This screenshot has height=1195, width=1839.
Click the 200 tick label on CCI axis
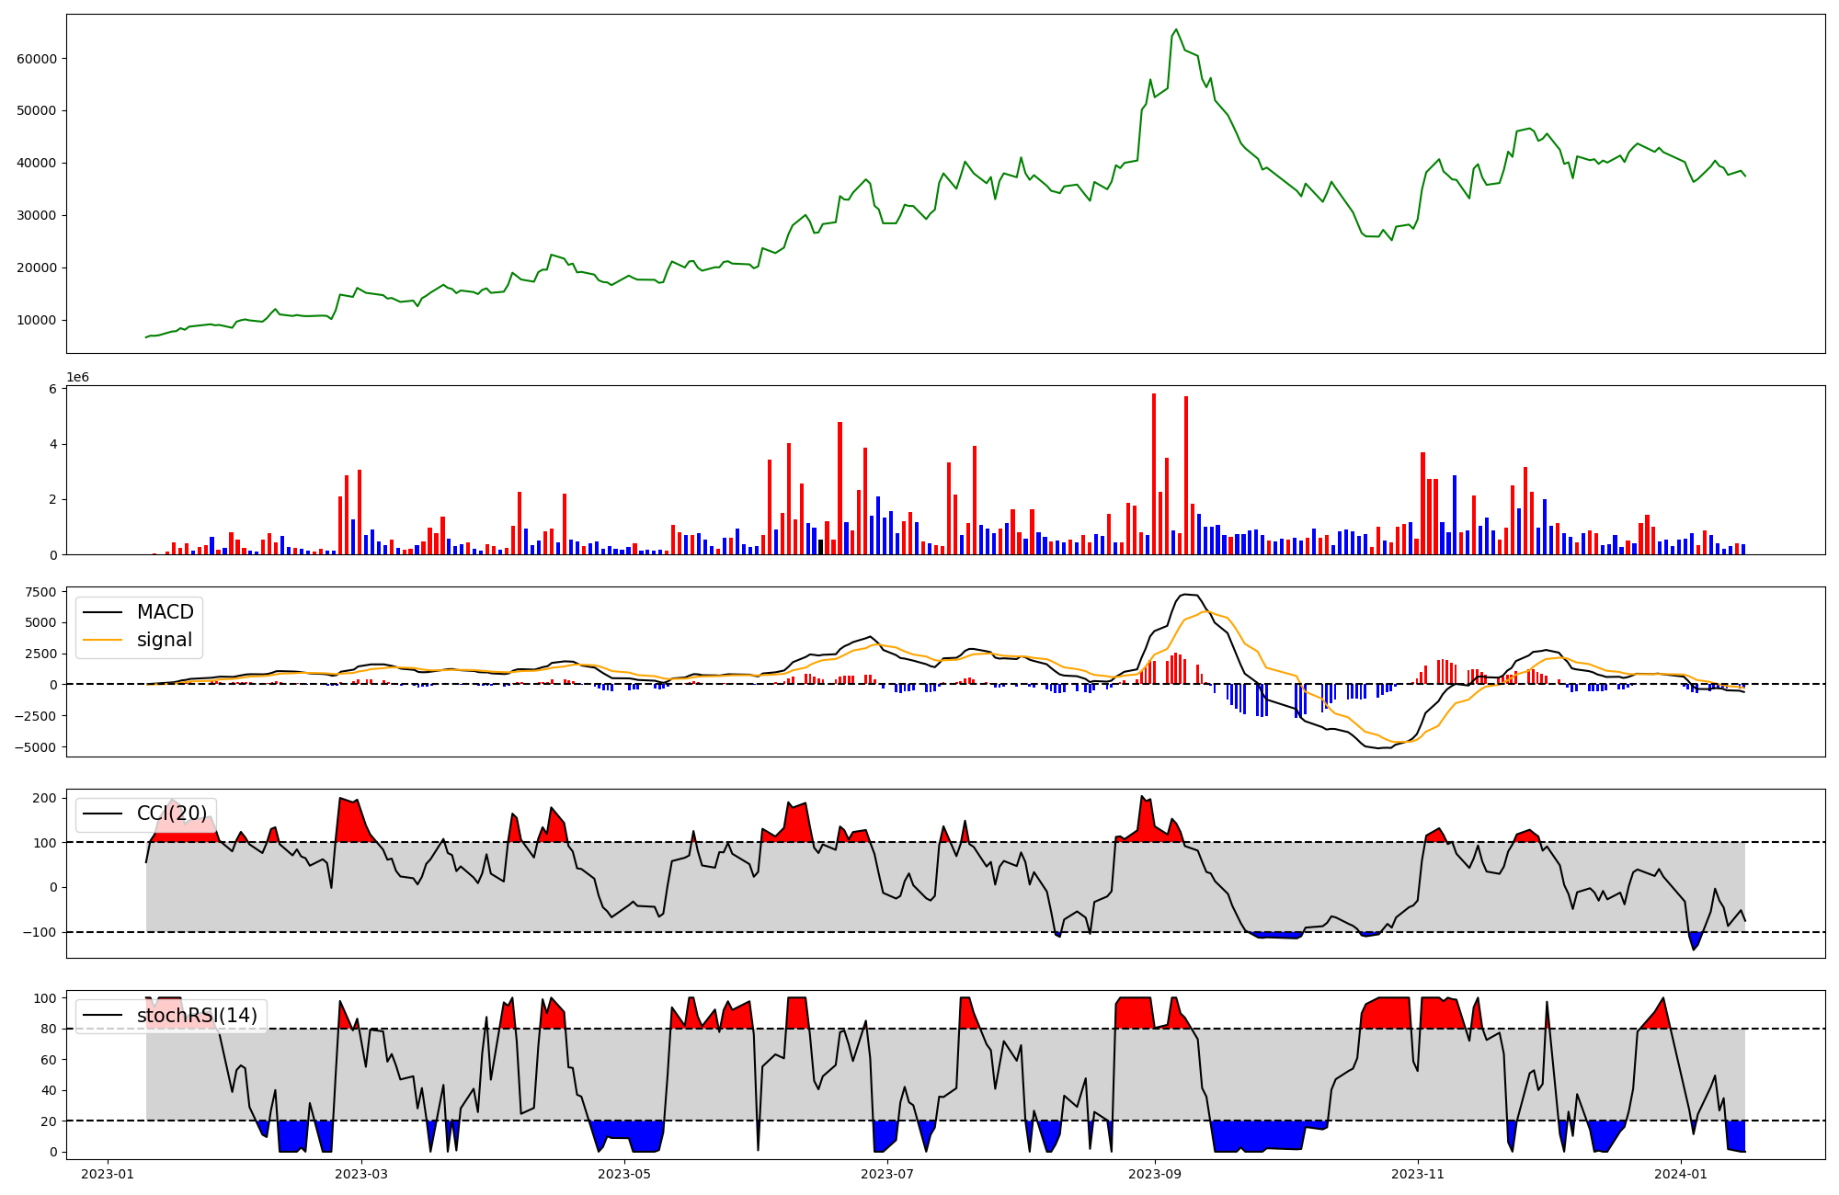pos(45,798)
